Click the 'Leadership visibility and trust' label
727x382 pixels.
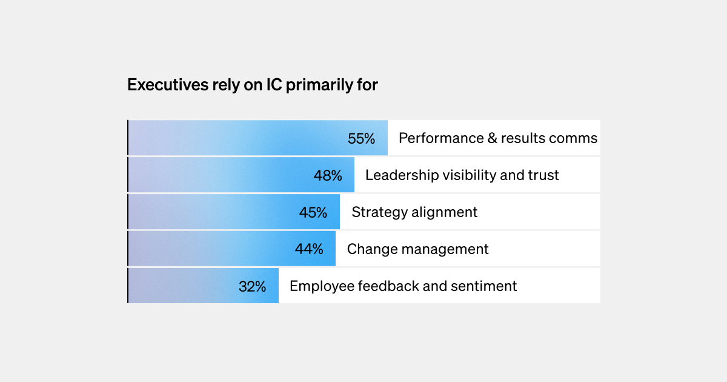pyautogui.click(x=462, y=175)
